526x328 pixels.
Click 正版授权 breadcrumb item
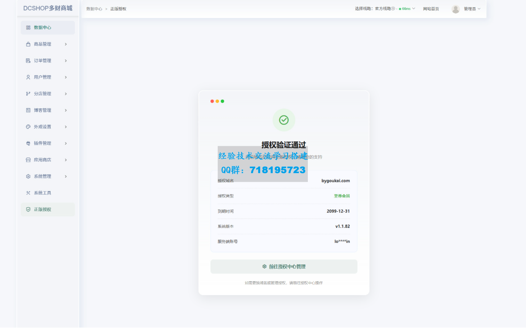pyautogui.click(x=119, y=9)
